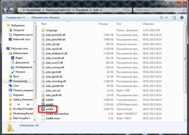Select 'Real Couples 2' folder in sidebar

(x=22, y=118)
